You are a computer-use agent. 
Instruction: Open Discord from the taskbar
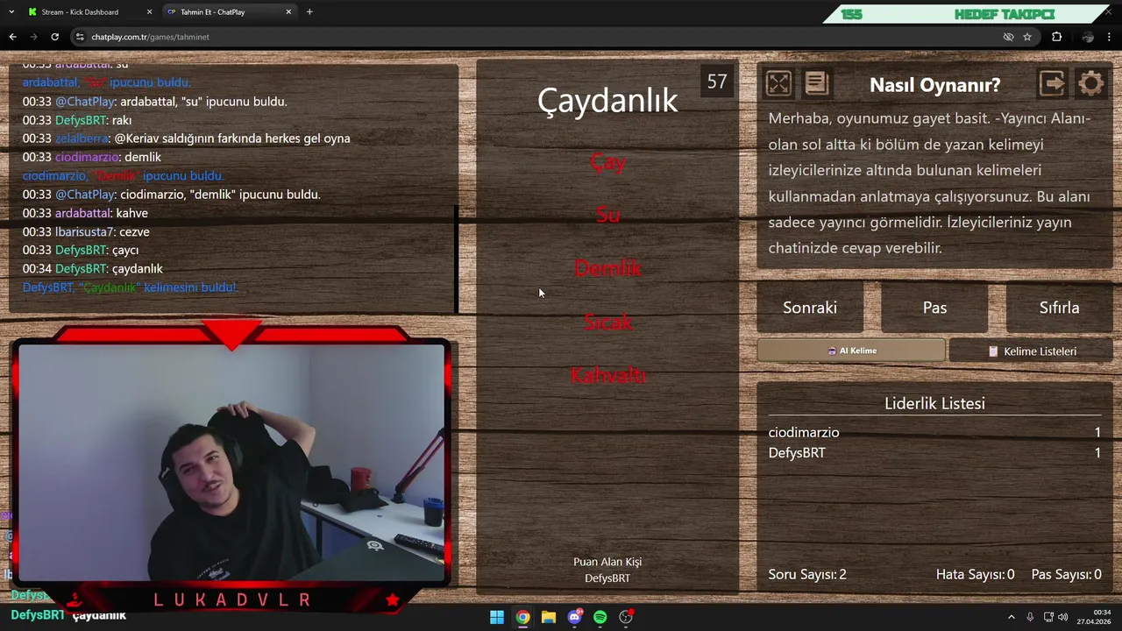pyautogui.click(x=574, y=617)
